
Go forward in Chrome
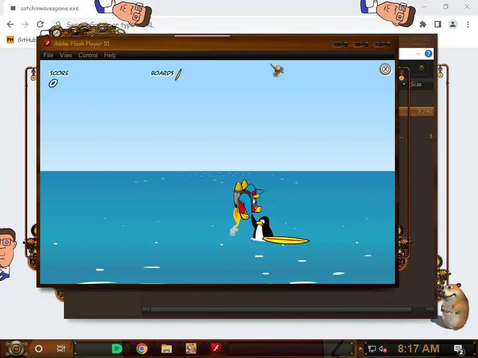coord(25,24)
